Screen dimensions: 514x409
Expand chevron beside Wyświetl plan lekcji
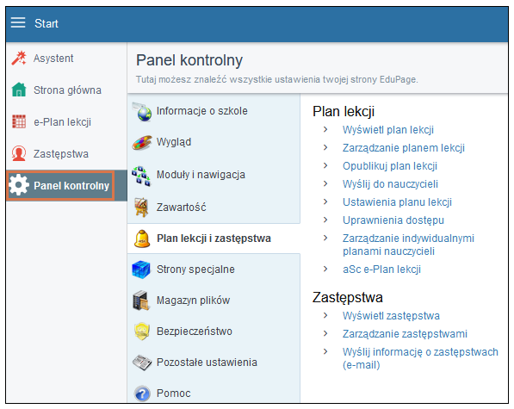pos(325,129)
